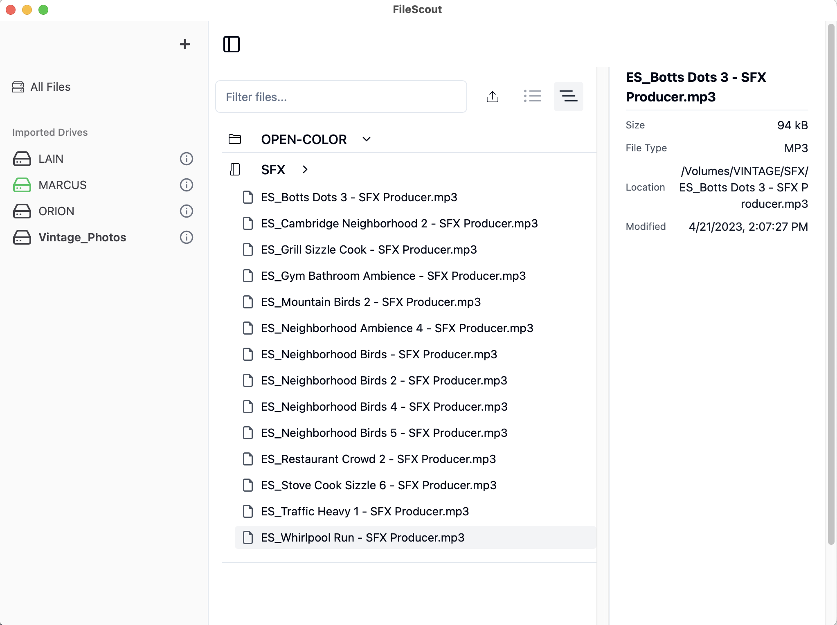Click the share/export icon above the file list
Image resolution: width=837 pixels, height=625 pixels.
(493, 97)
